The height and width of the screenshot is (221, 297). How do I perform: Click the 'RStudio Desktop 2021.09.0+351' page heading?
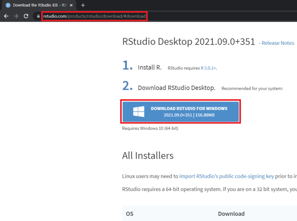(189, 42)
